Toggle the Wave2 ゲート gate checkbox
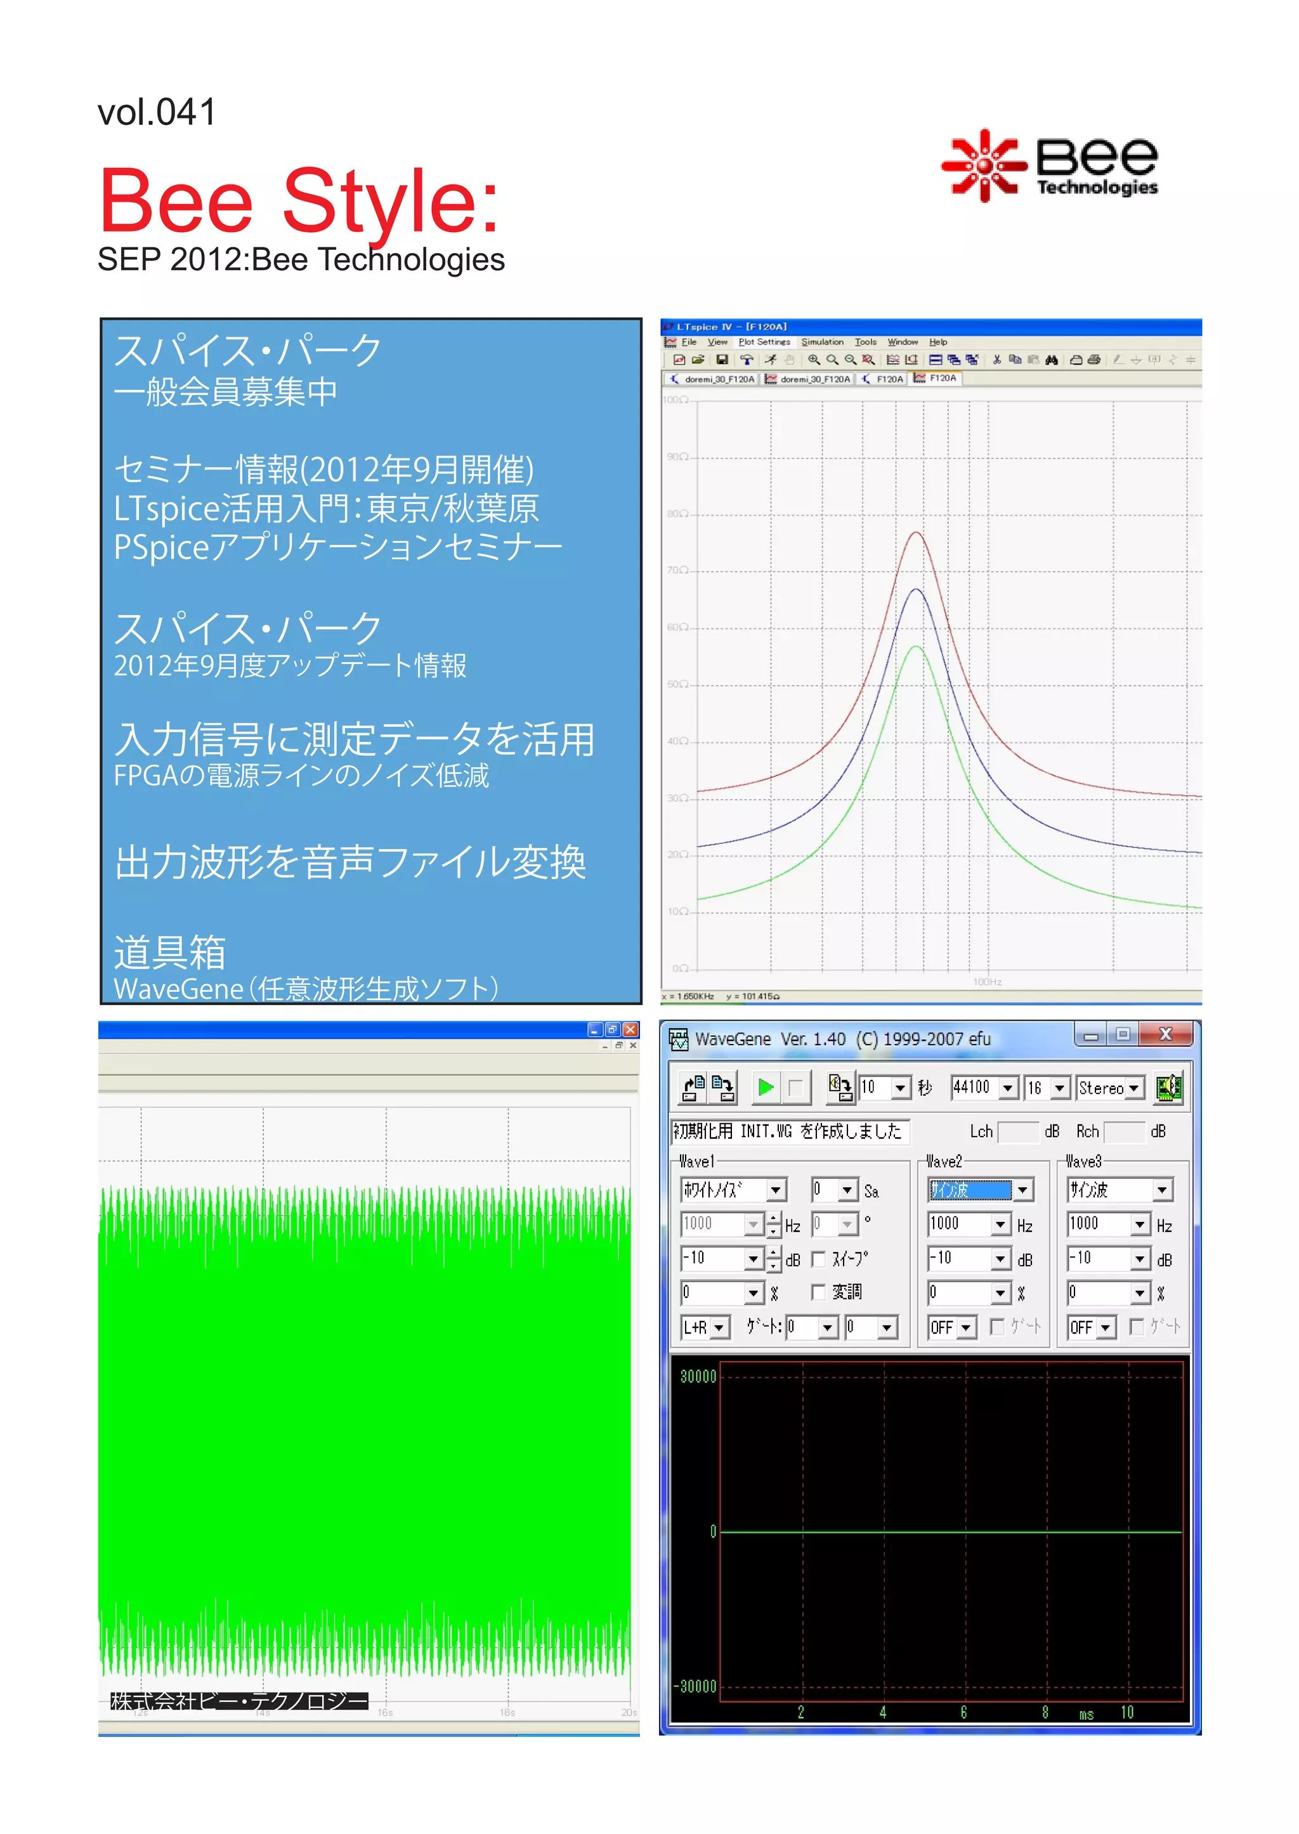This screenshot has height=1834, width=1299. tap(998, 1327)
